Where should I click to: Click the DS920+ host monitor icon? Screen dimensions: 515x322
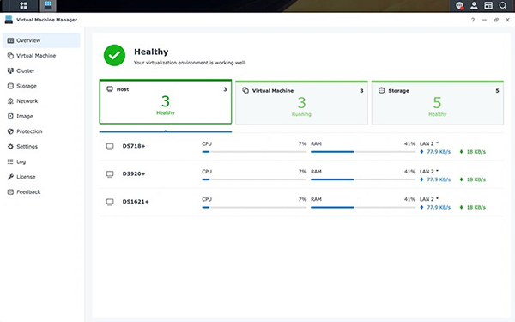click(110, 173)
